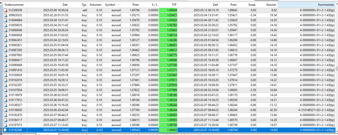
Task: Click the comment 8-00000000<01>2-1.43[tp]
Action: click(317, 10)
